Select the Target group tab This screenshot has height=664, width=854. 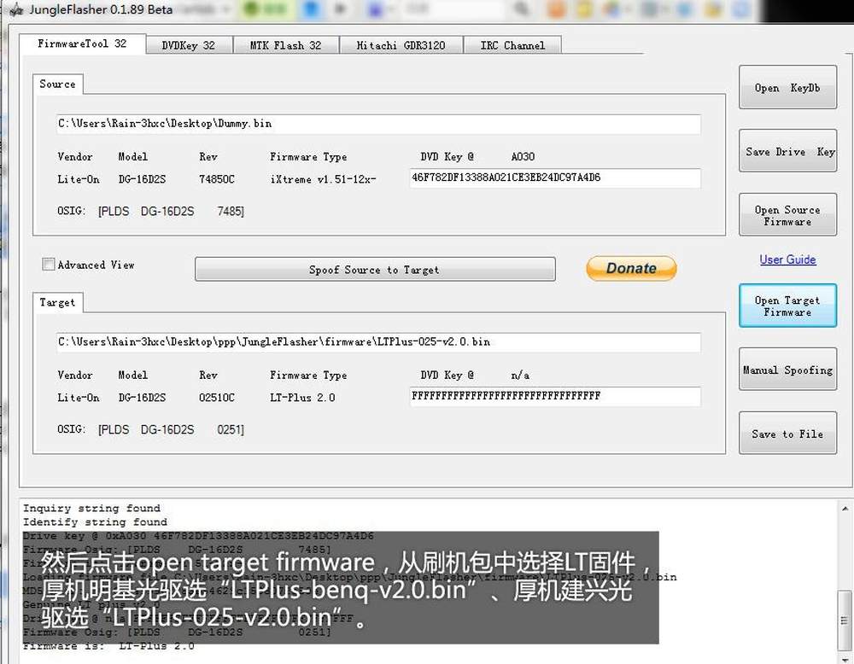coord(58,302)
